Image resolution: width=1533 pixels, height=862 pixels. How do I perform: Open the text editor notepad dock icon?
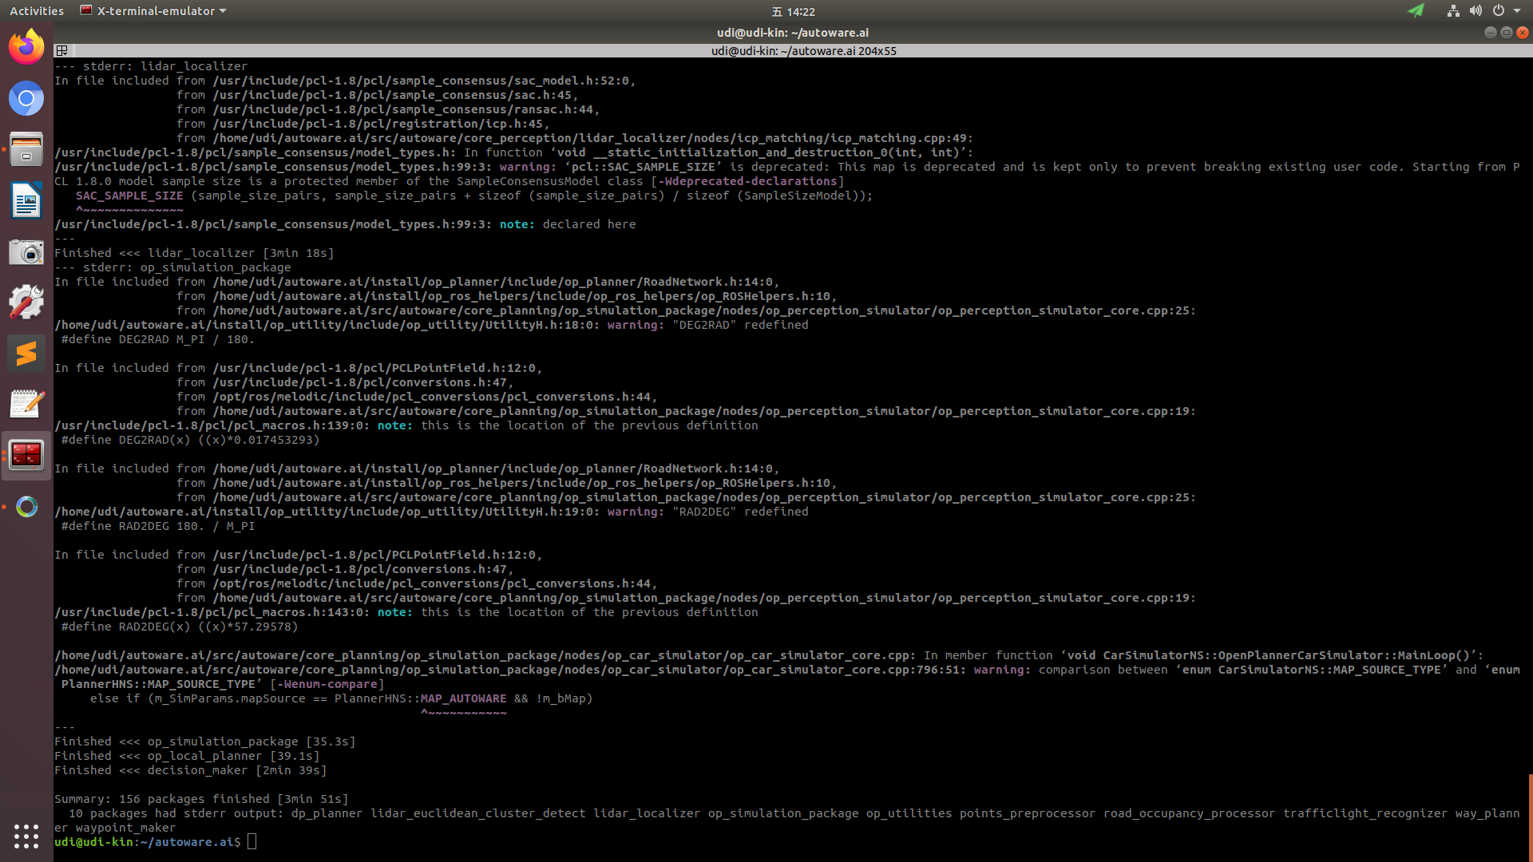coord(26,405)
